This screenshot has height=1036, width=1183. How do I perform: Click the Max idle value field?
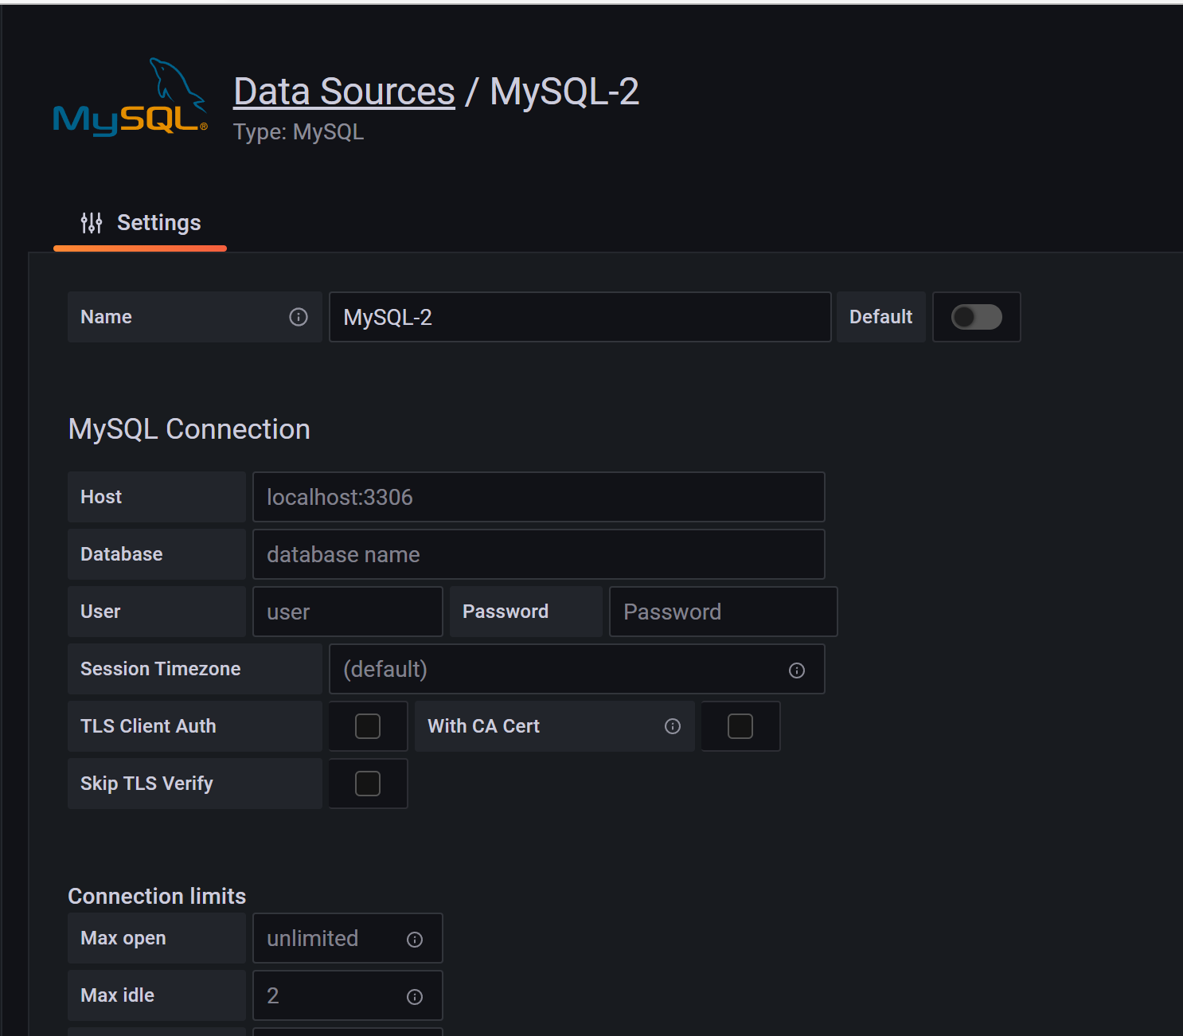click(334, 996)
